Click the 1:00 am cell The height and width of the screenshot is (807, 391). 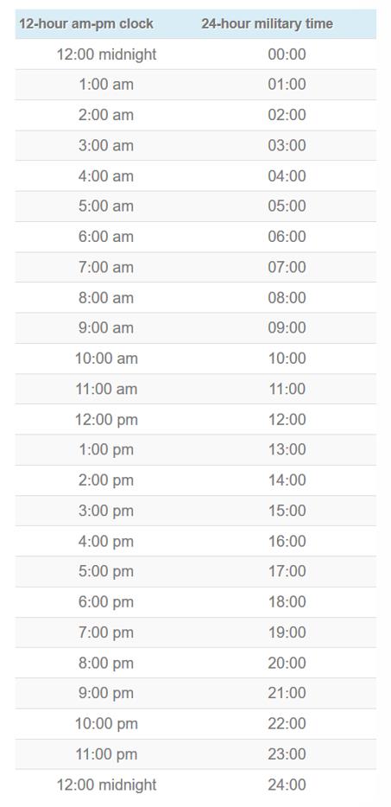(x=106, y=85)
